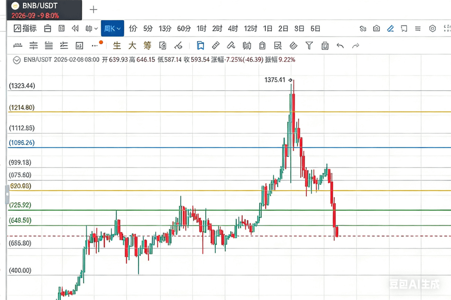
Task: Click the (1214.80) yellow level label
Action: 22,108
